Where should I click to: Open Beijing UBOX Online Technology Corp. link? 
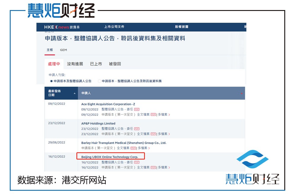(110, 157)
